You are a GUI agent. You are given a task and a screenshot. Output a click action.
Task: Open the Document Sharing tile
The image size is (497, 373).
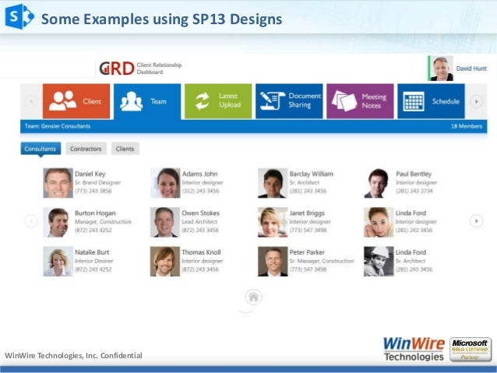[x=289, y=101]
